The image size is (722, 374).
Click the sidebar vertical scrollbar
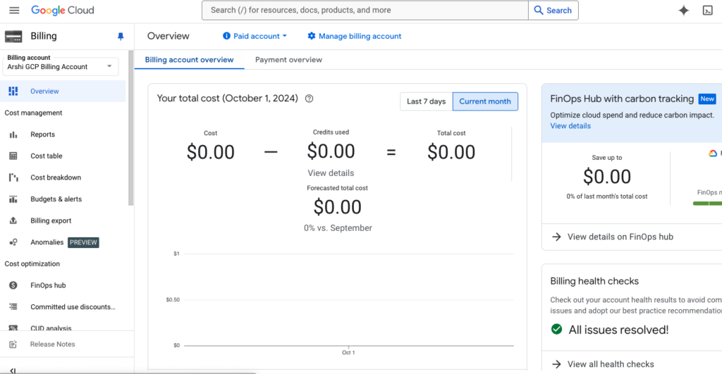pos(130,129)
